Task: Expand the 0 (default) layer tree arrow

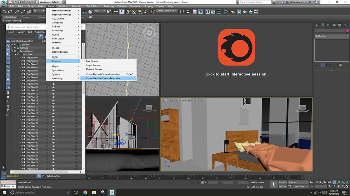Action: (x=12, y=44)
